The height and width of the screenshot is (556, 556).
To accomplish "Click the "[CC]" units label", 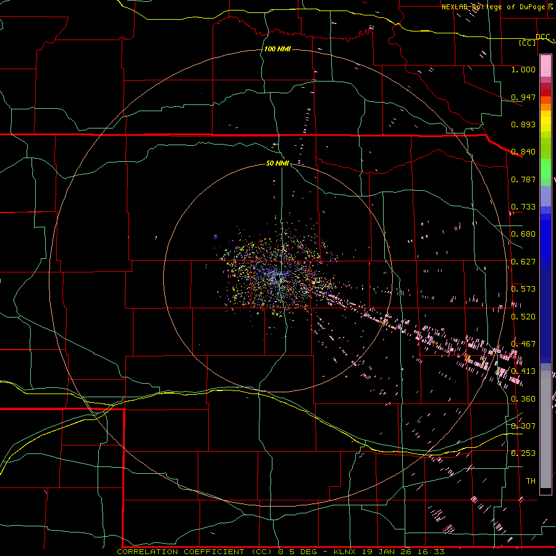I will pyautogui.click(x=527, y=43).
